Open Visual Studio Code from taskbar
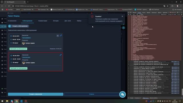The height and width of the screenshot is (103, 183). pyautogui.click(x=21, y=101)
